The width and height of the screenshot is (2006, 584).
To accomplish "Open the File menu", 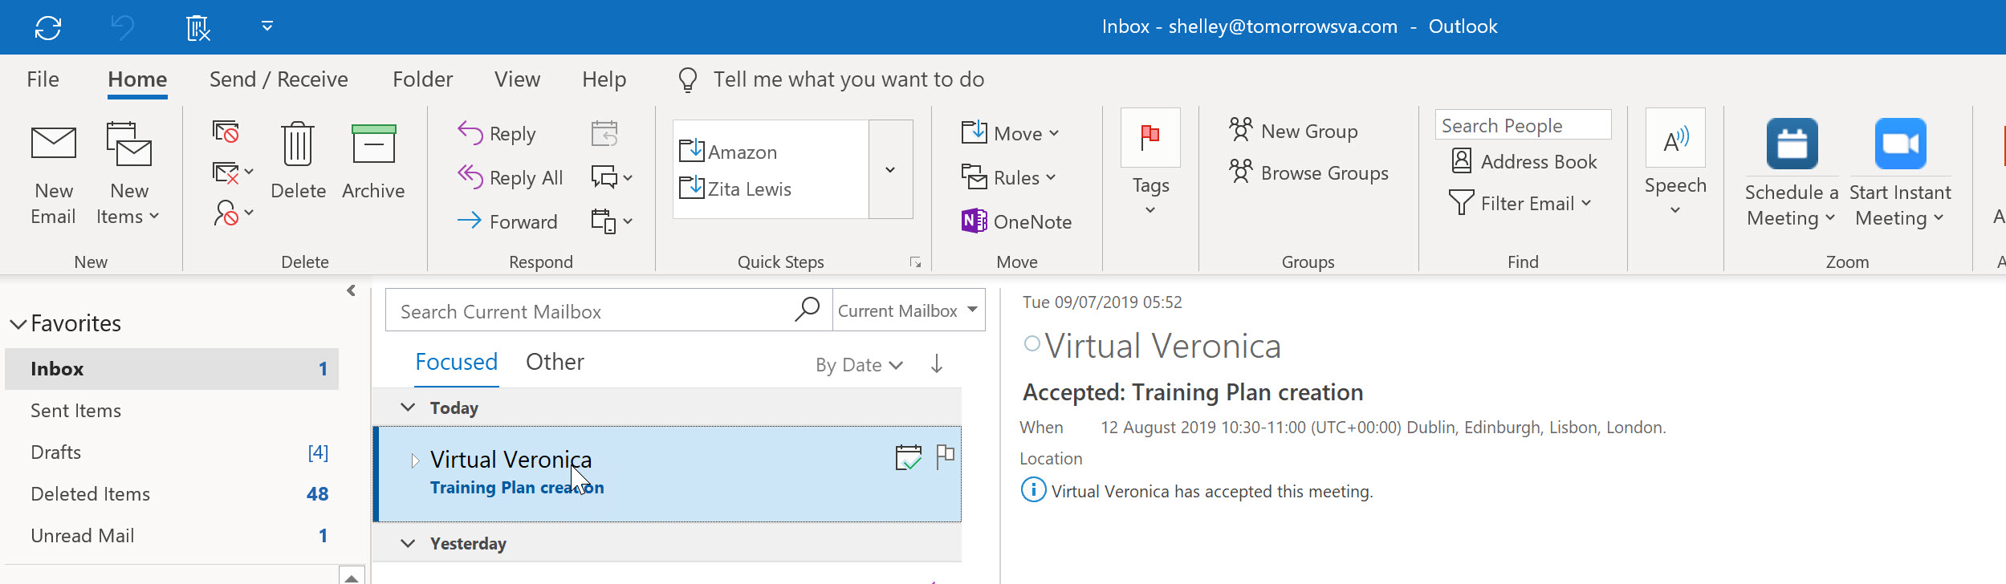I will 43,79.
